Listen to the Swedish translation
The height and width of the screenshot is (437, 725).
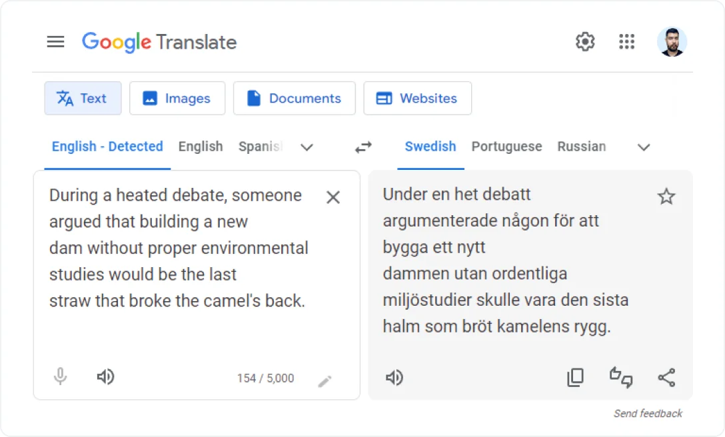pos(394,378)
